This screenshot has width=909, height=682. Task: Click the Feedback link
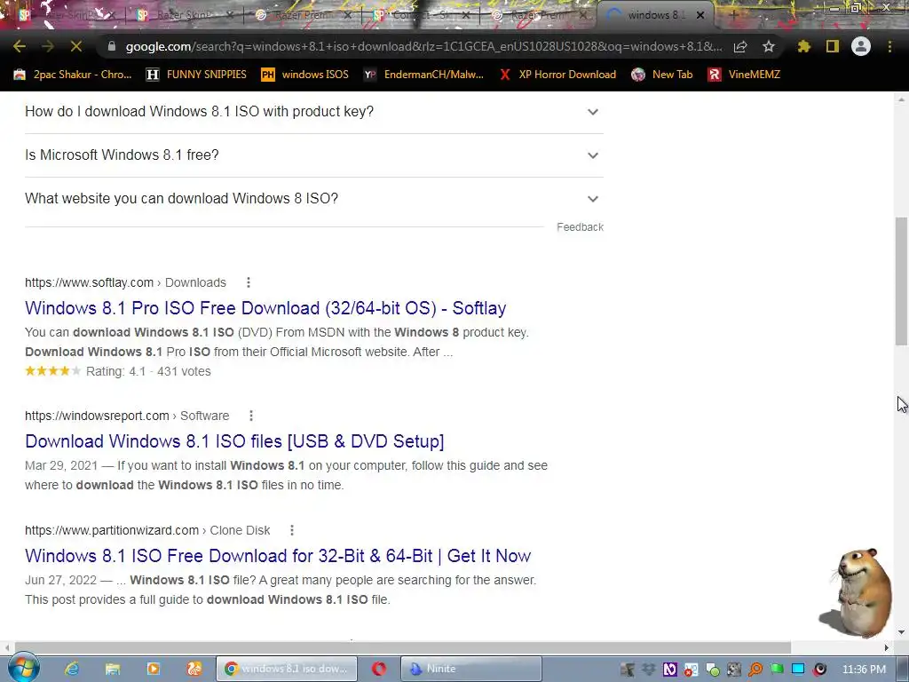tap(580, 227)
